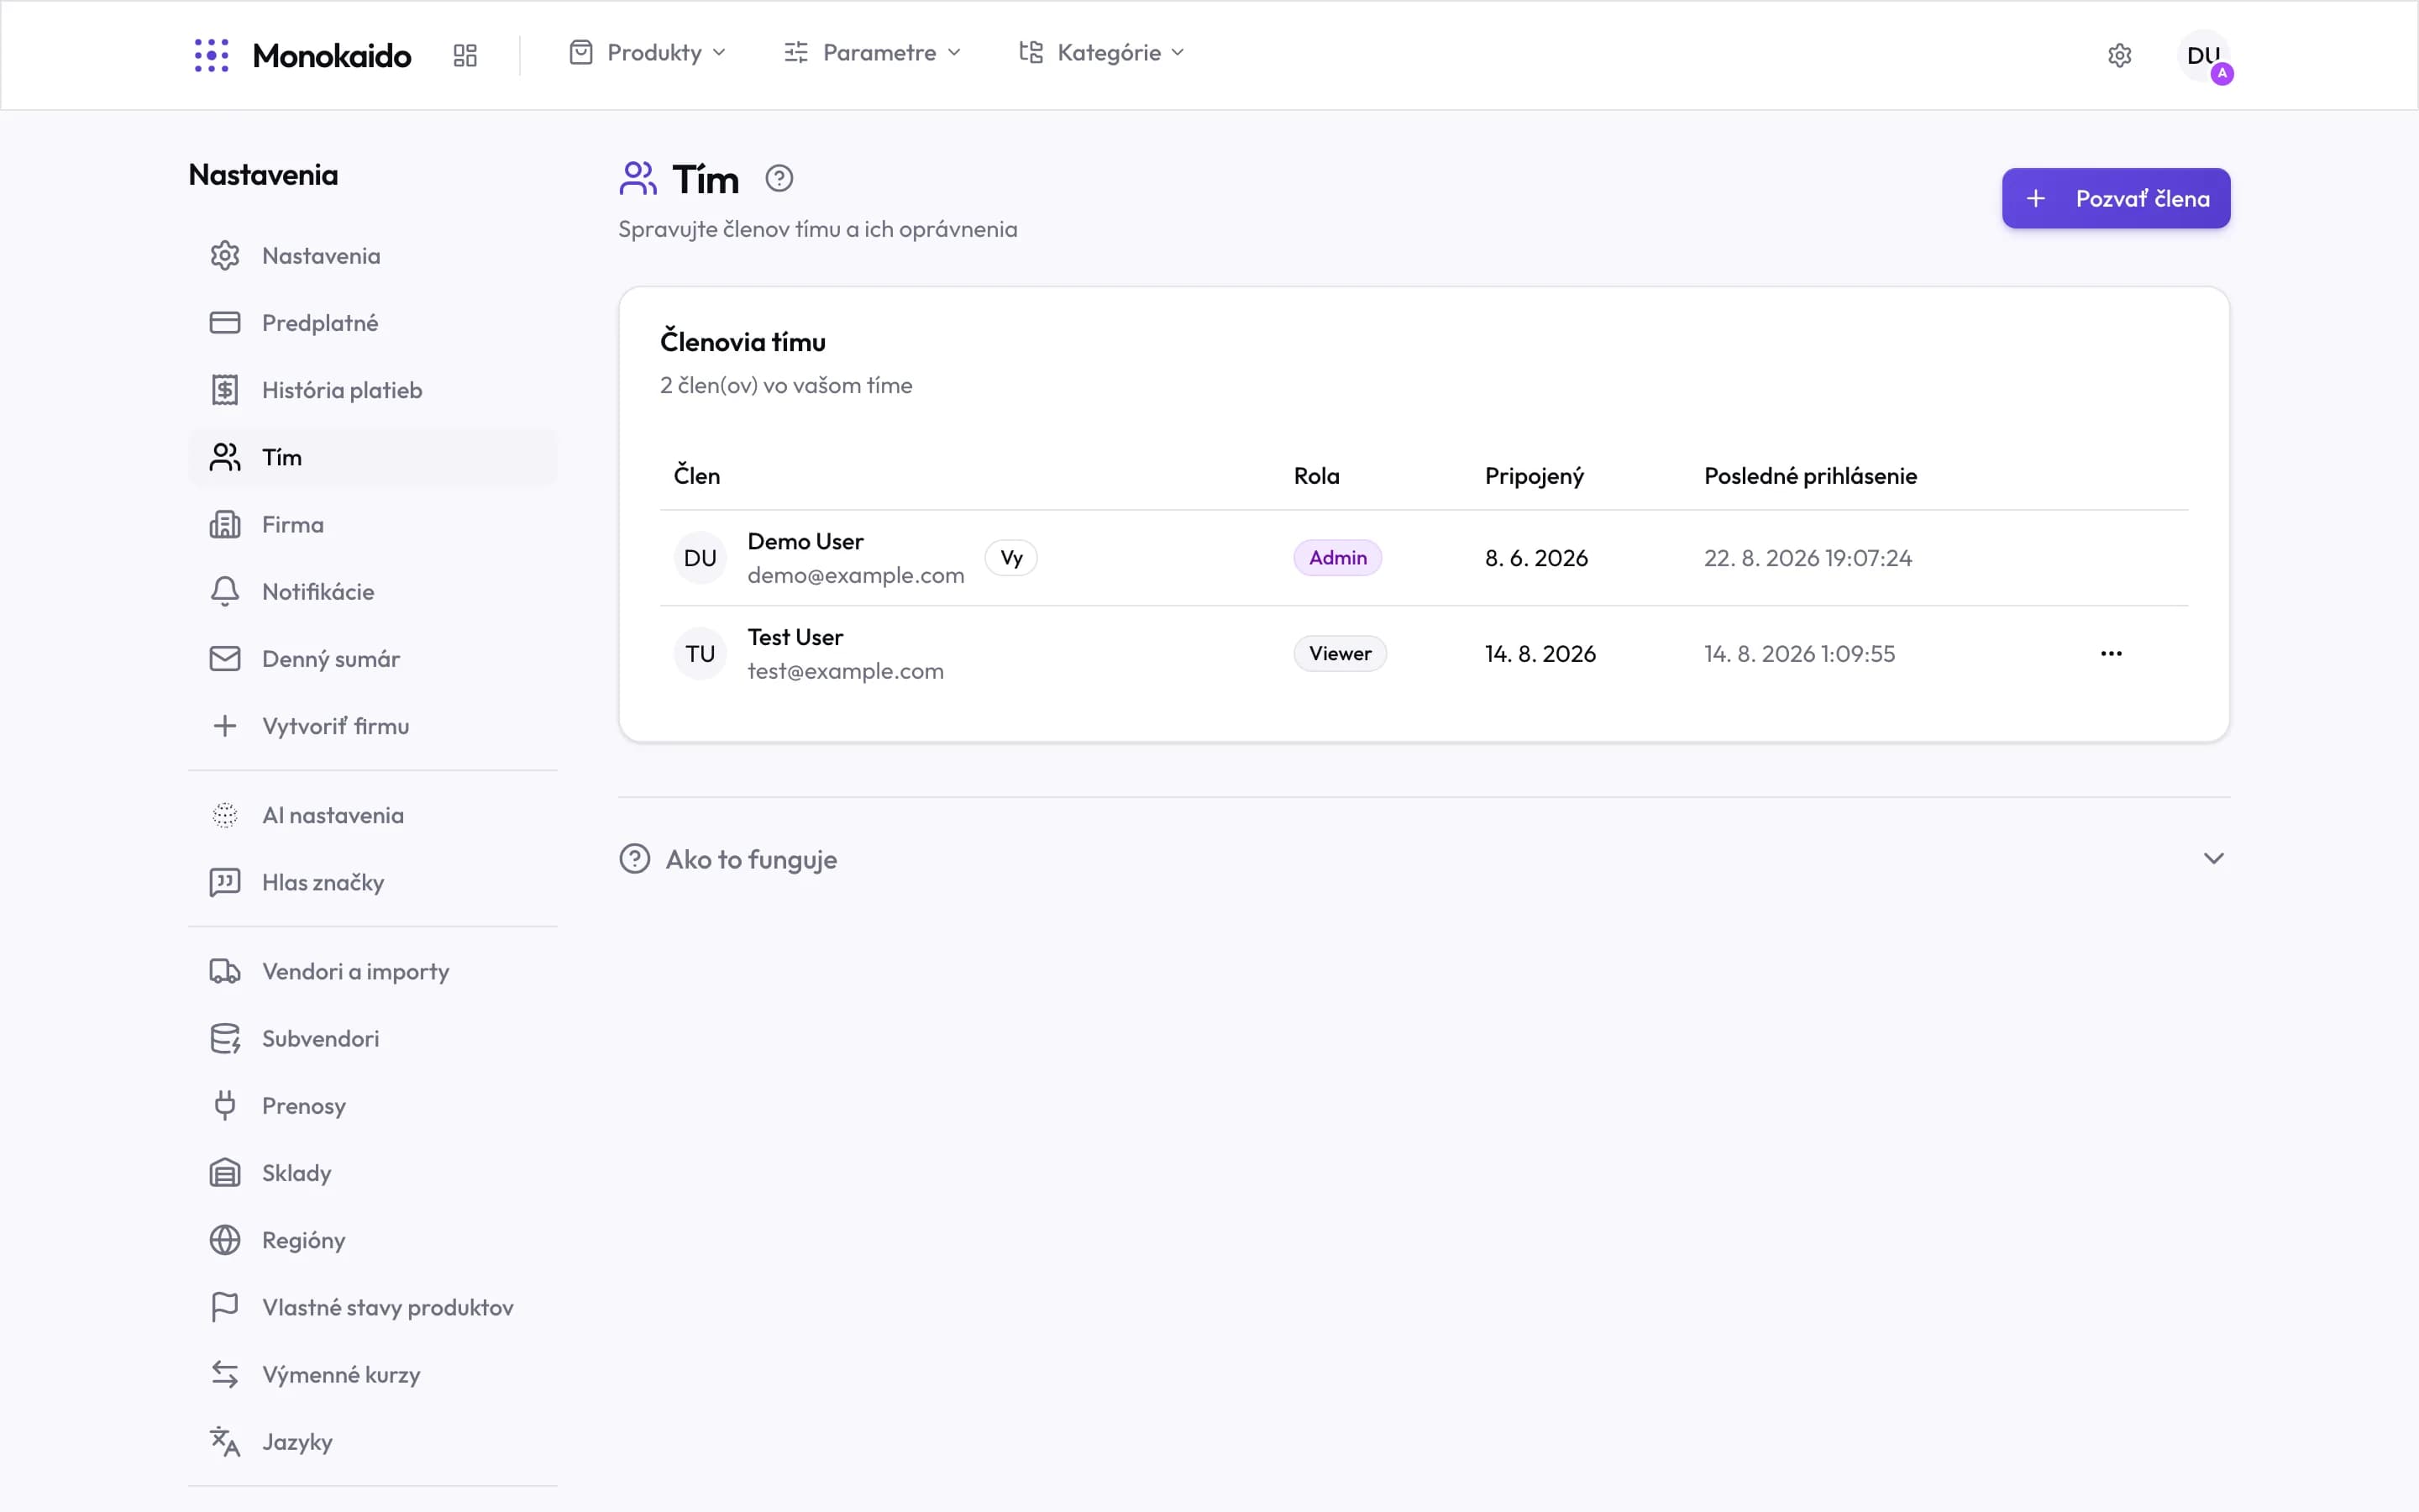2419x1512 pixels.
Task: Click the demo@example.com email text
Action: click(x=856, y=575)
